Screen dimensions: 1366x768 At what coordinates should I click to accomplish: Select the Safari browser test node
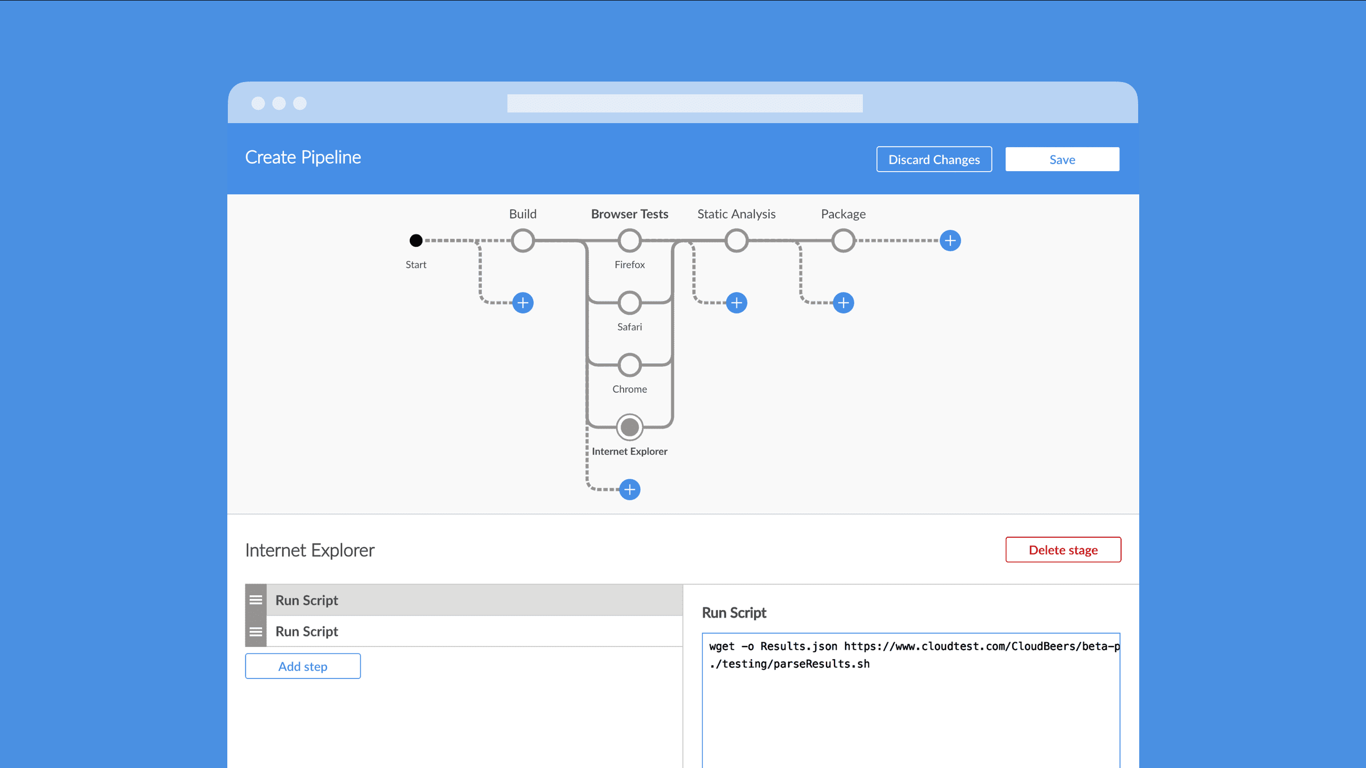[630, 303]
